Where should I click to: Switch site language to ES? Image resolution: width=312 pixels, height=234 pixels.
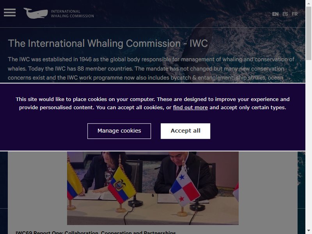coord(285,14)
